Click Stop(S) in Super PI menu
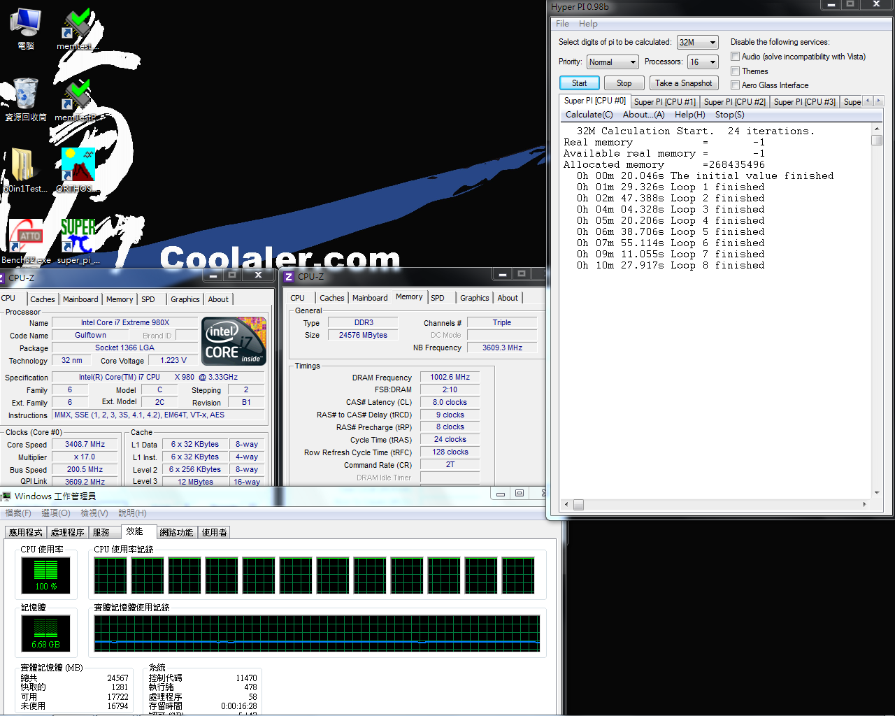Screen dimensions: 895x716 [729, 115]
